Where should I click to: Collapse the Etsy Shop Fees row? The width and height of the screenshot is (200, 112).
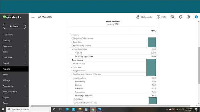coord(72,78)
